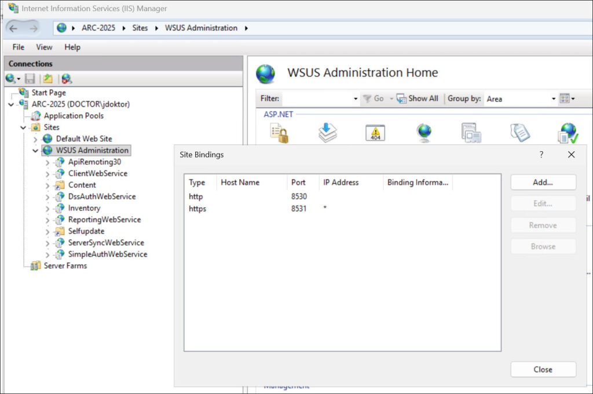The image size is (593, 394).
Task: Click the Delete Connection icon in Connections toolbar
Action: 66,79
